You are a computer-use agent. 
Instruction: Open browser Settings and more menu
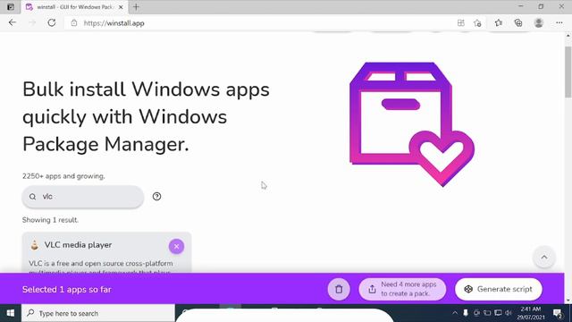[x=559, y=23]
